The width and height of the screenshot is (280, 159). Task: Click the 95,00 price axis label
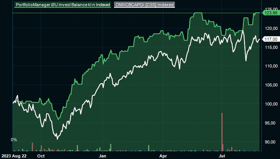[270, 123]
